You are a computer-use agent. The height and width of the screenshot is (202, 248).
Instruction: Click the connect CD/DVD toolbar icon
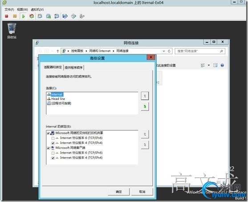[x=73, y=16]
